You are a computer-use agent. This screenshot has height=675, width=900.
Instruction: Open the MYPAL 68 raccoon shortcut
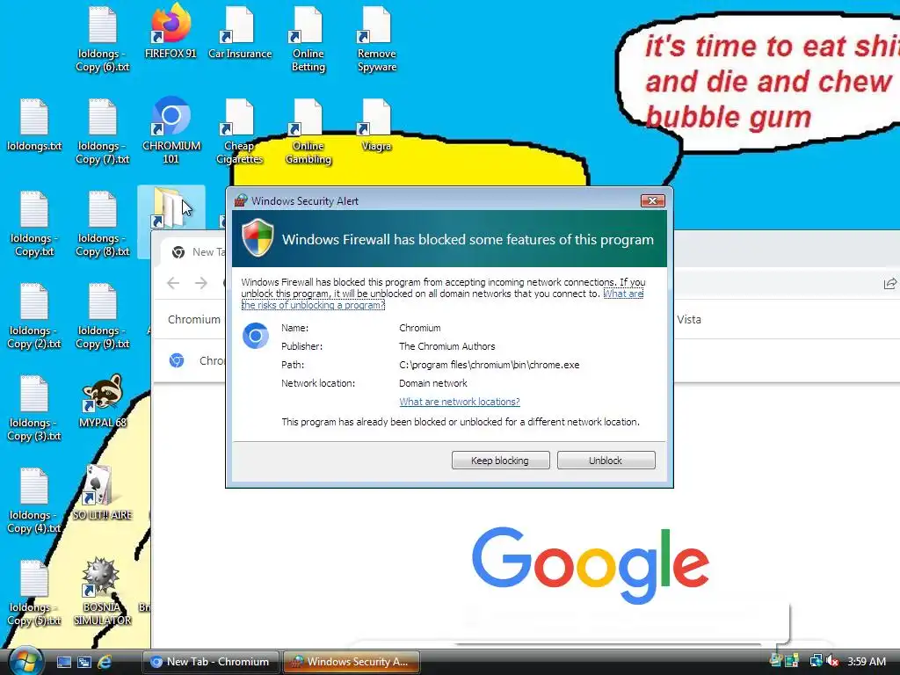(103, 401)
